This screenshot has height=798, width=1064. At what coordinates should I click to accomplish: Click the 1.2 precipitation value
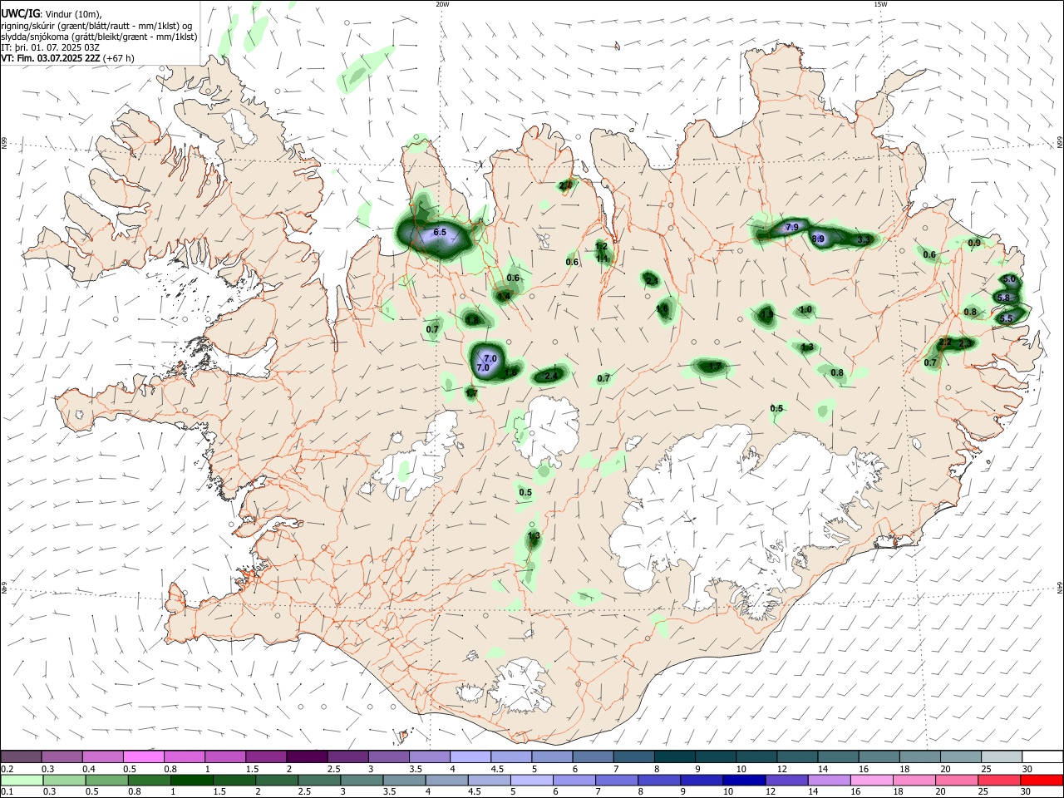(602, 247)
